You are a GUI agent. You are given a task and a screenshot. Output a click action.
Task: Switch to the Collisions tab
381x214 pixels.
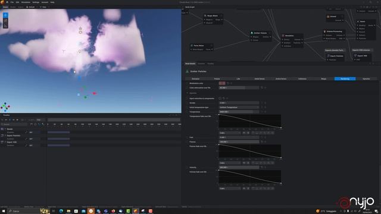coord(302,79)
